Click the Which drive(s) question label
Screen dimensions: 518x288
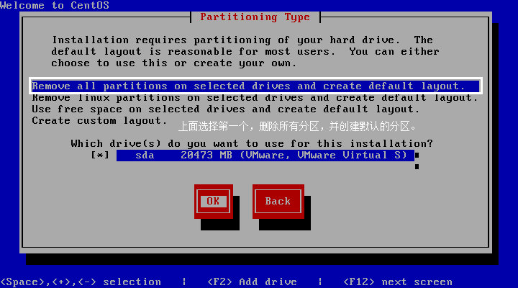[252, 143]
